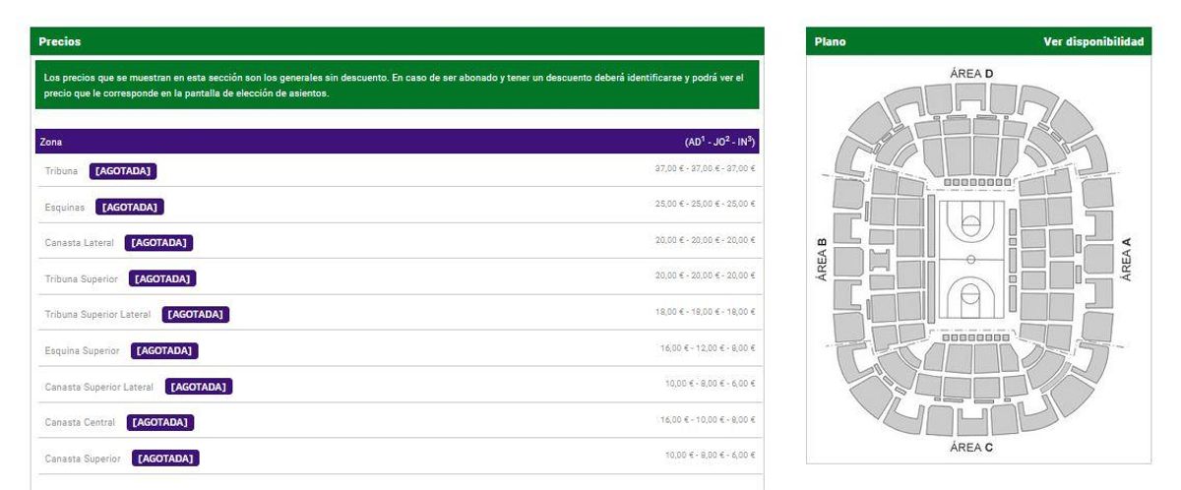This screenshot has height=490, width=1181.
Task: Click the Tribuna Superior Lateral zone name
Action: [x=98, y=315]
